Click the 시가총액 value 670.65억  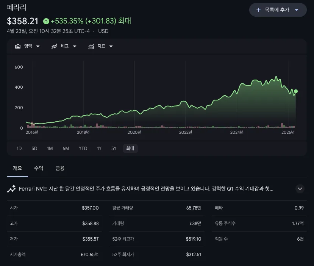(89, 254)
